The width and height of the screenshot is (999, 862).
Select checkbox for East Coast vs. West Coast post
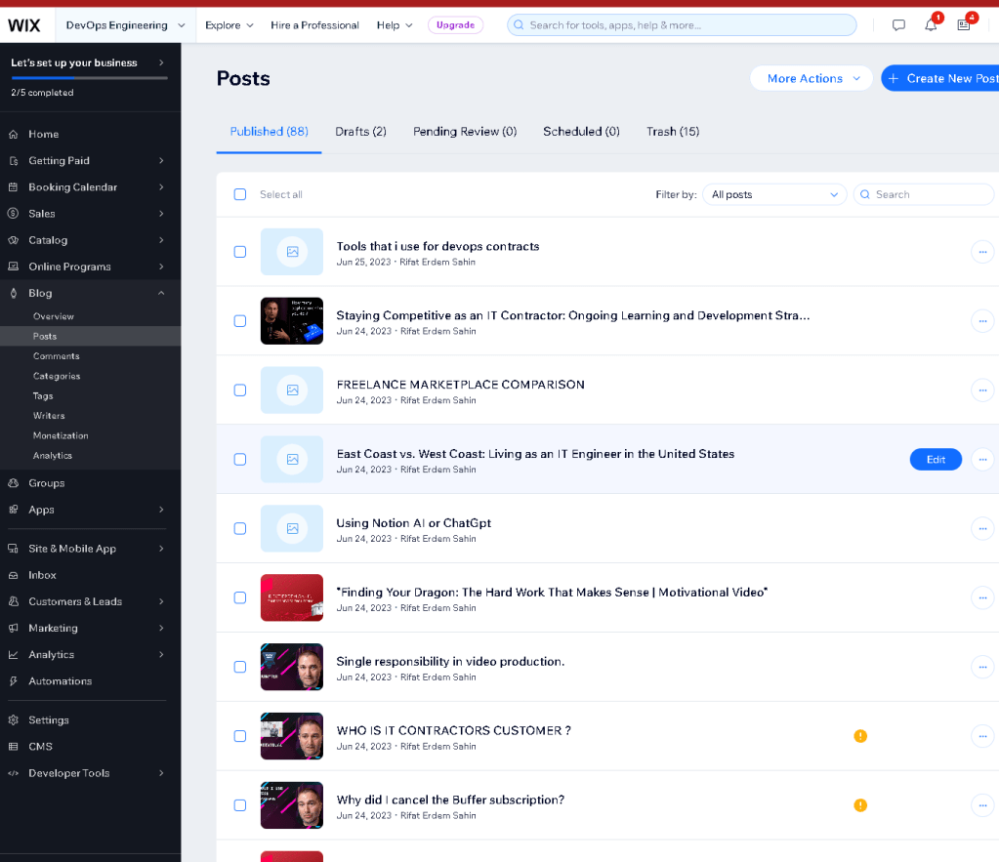tap(240, 460)
